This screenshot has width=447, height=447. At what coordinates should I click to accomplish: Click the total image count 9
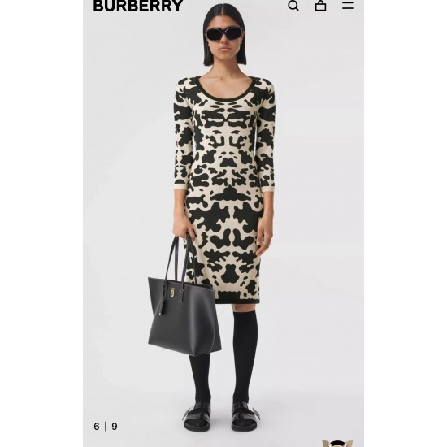pos(115,427)
